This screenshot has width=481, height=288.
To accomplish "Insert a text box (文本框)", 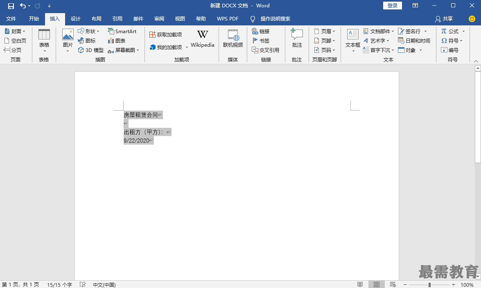I will [353, 40].
